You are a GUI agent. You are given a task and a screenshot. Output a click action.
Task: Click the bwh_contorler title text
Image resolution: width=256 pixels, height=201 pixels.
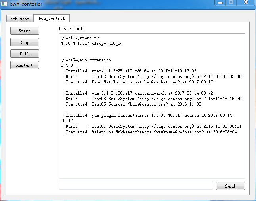click(x=26, y=4)
